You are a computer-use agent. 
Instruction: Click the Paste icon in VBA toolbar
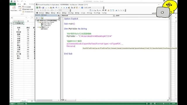pos(51,8)
